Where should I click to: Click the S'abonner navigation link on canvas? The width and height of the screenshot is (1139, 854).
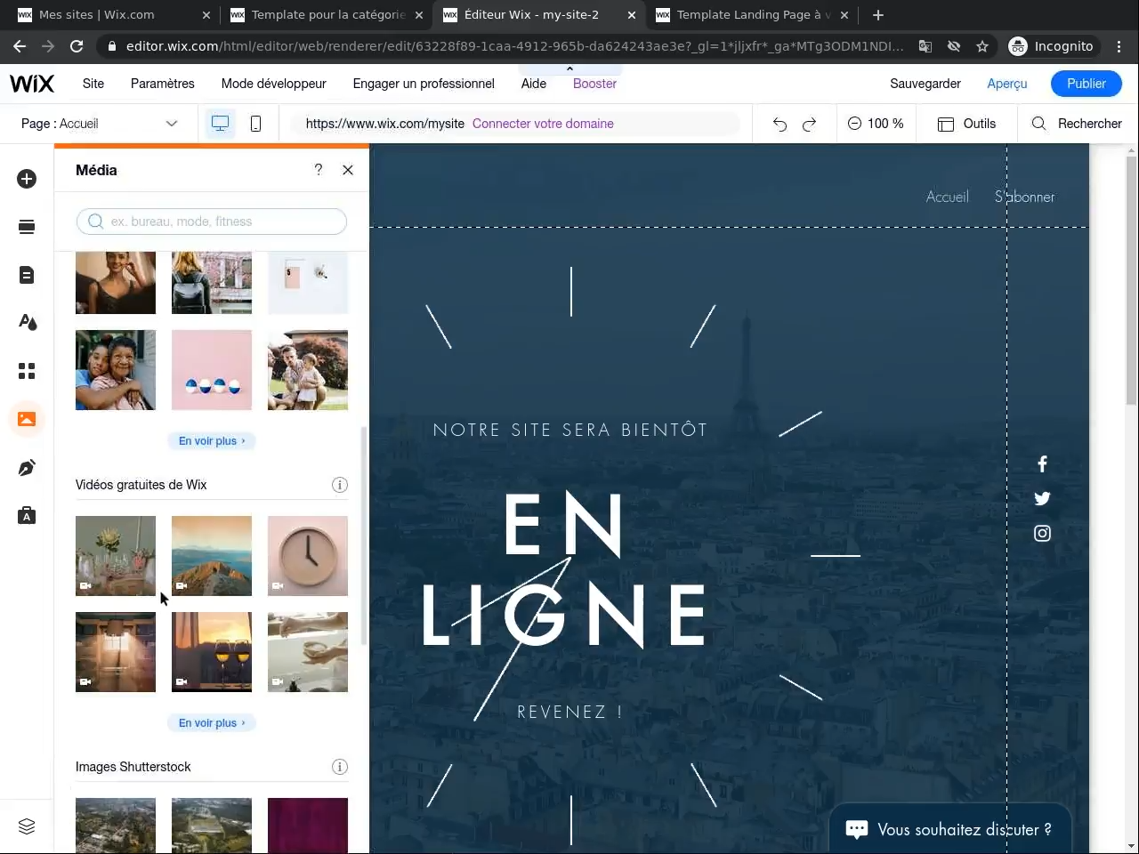click(1024, 197)
